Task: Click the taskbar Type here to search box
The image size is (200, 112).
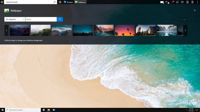Action: [23, 110]
